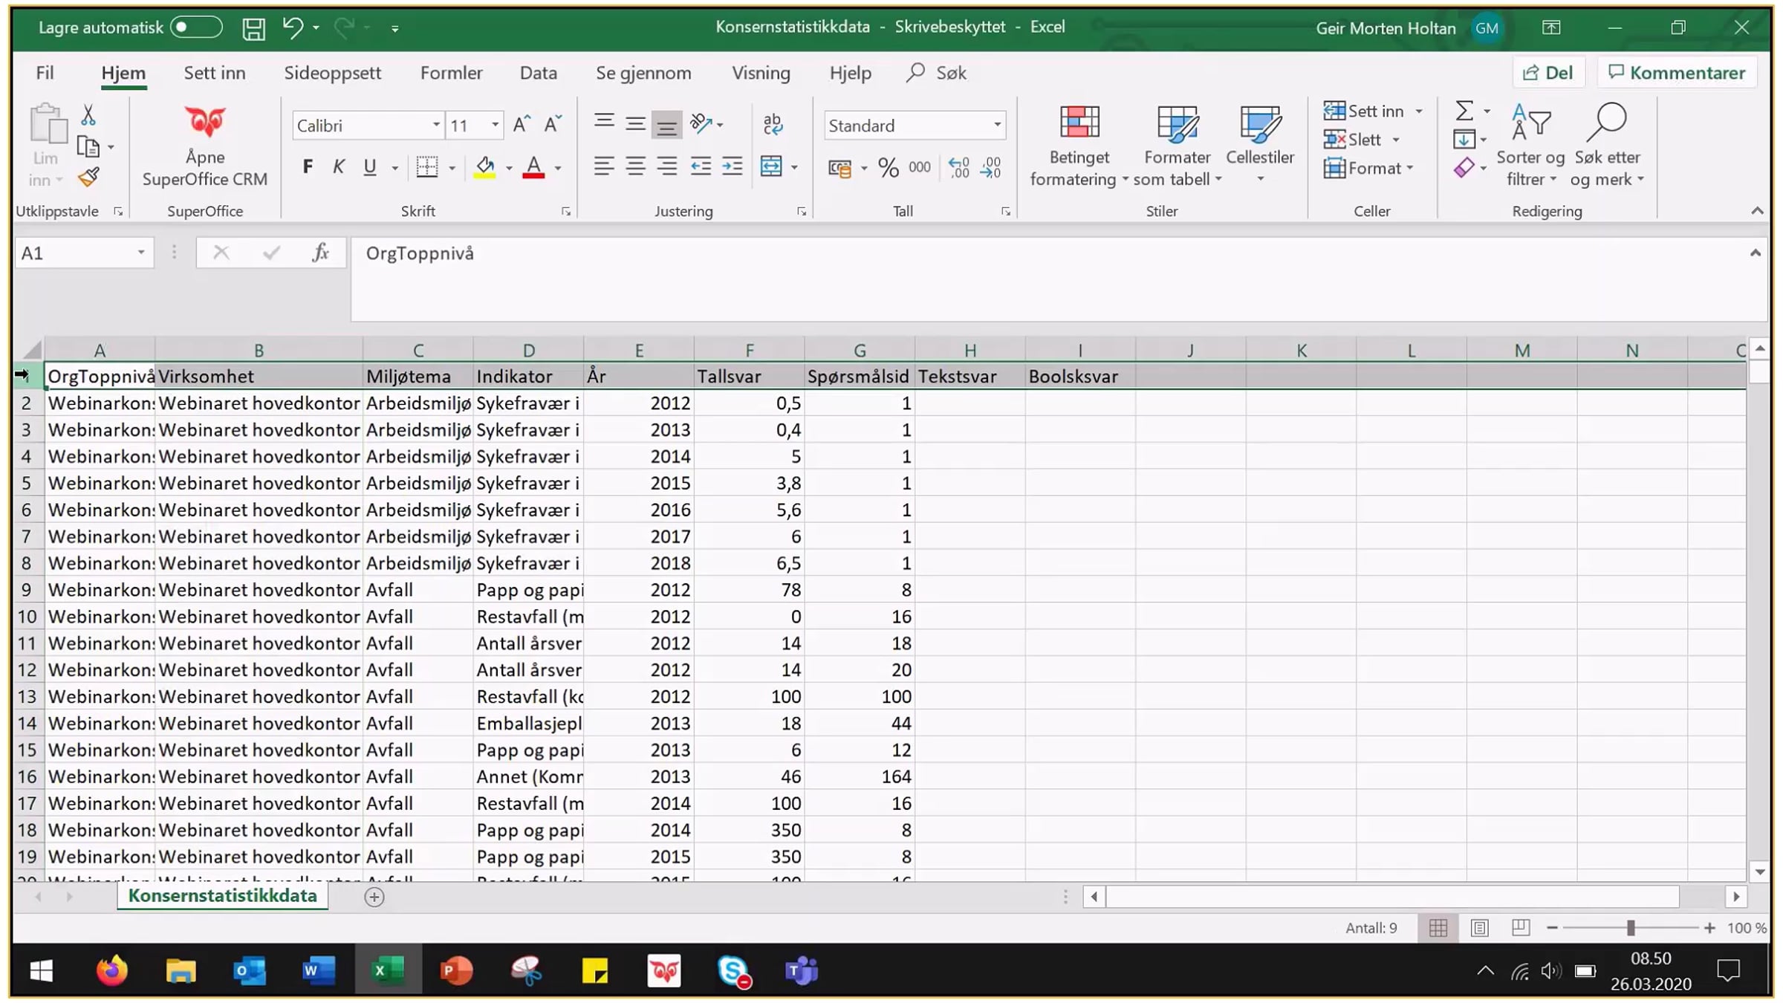Open SuperOffice CRM from the ribbon

coord(204,147)
